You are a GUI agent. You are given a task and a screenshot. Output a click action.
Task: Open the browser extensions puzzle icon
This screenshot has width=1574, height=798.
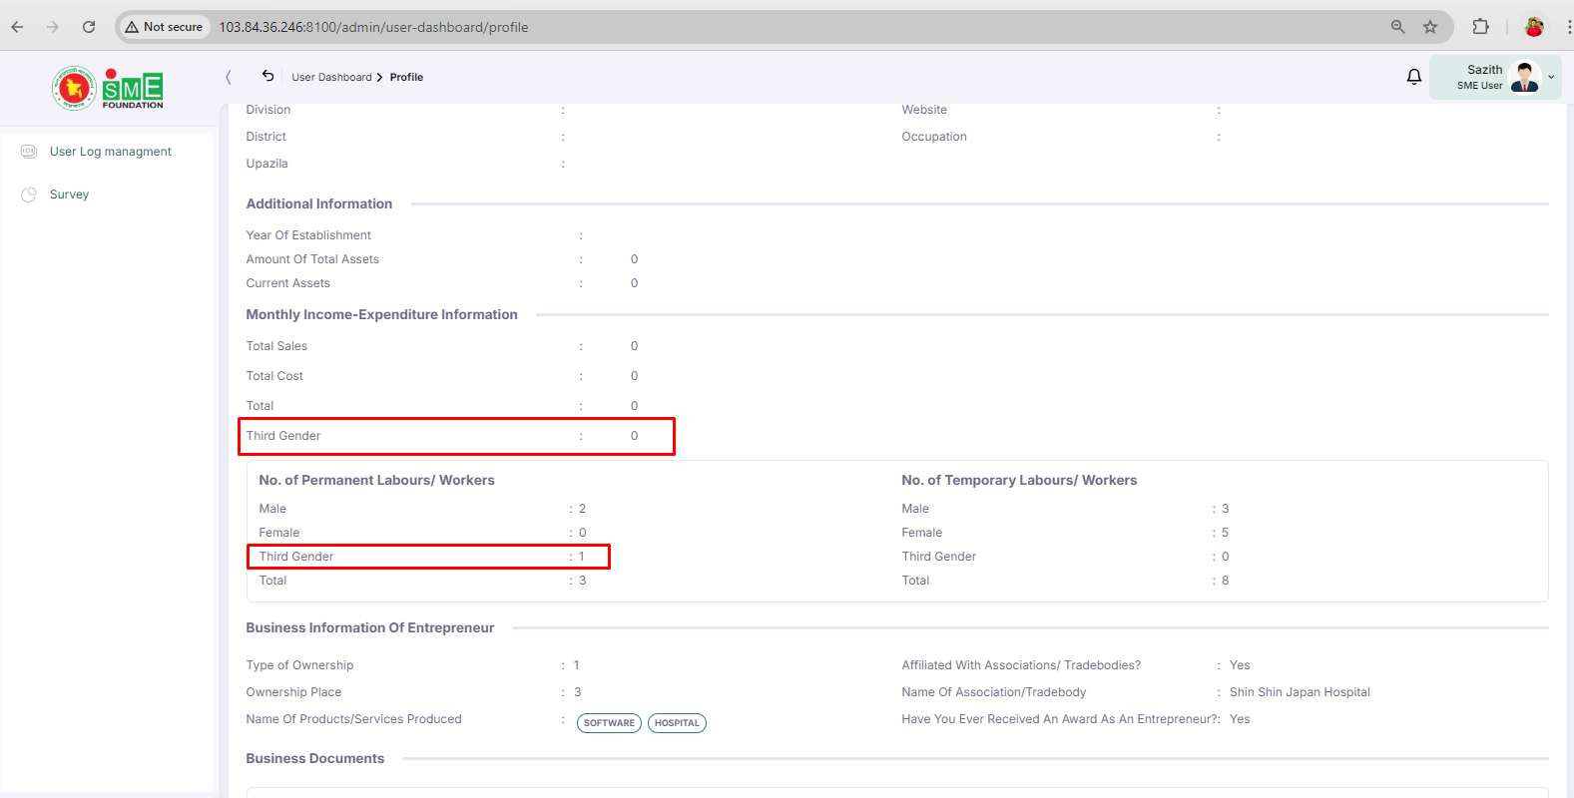(1481, 27)
